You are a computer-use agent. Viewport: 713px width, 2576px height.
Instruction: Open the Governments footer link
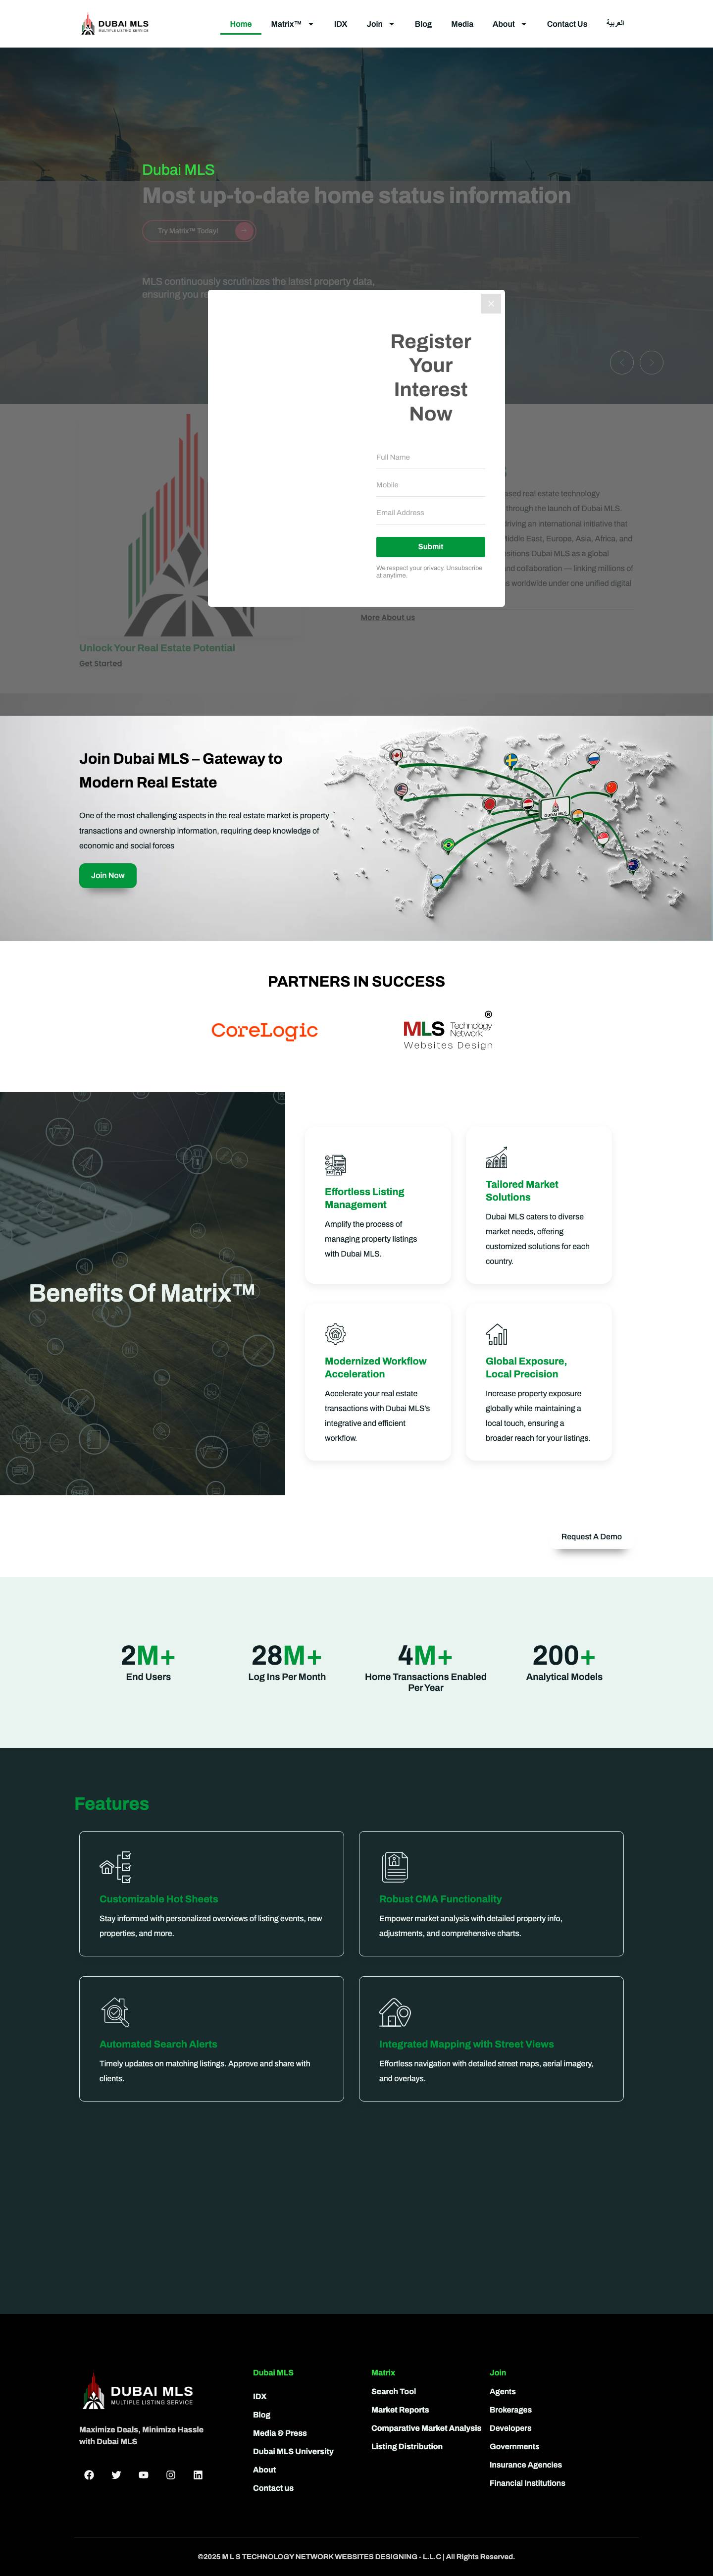(x=515, y=2447)
